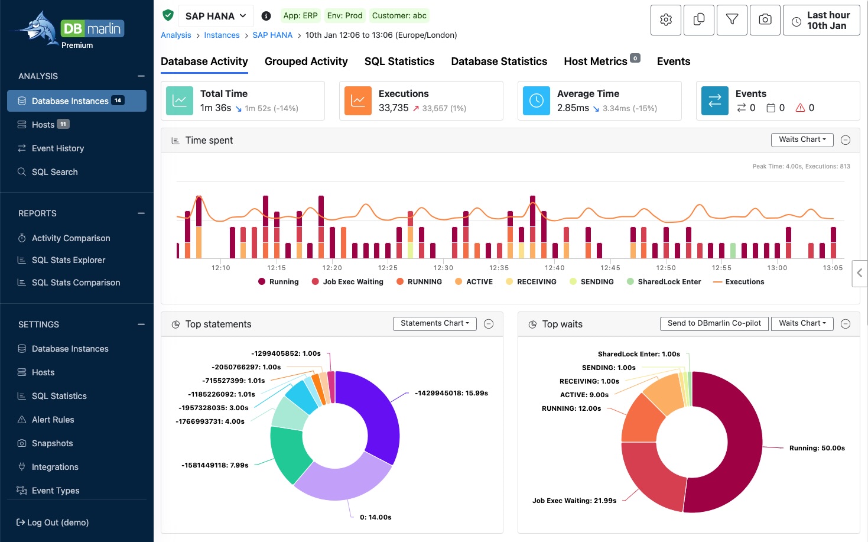This screenshot has width=868, height=542.
Task: Open SQL Stats Explorer report
Action: click(x=77, y=260)
